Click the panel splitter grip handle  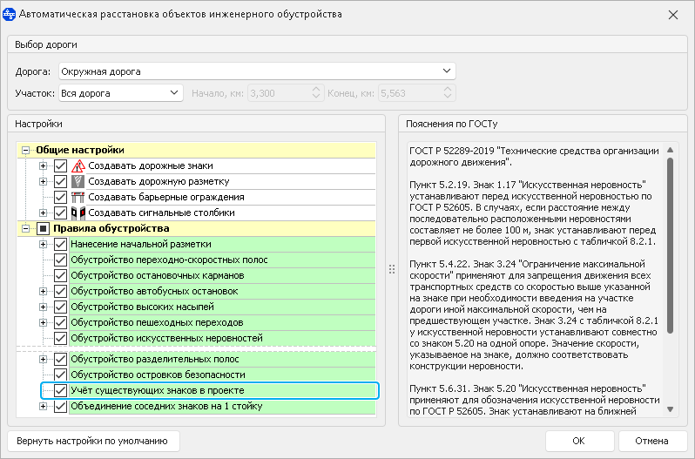coord(392,269)
